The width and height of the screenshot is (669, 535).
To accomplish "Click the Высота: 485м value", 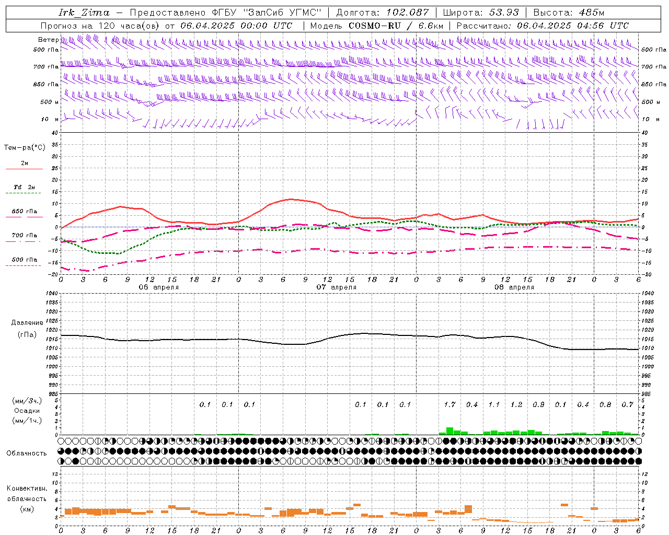I will pyautogui.click(x=569, y=13).
